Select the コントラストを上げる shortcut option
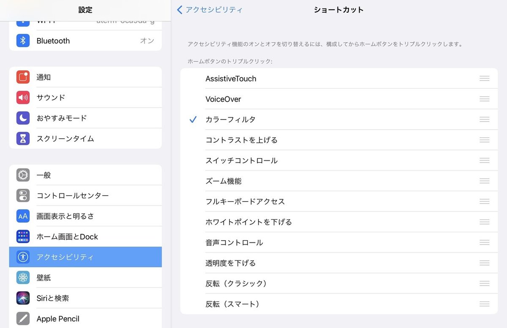Screen dimensions: 507x328 (241, 140)
